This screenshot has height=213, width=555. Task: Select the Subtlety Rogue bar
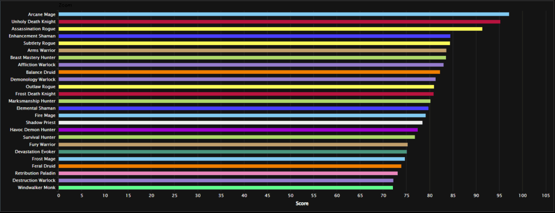(254, 43)
